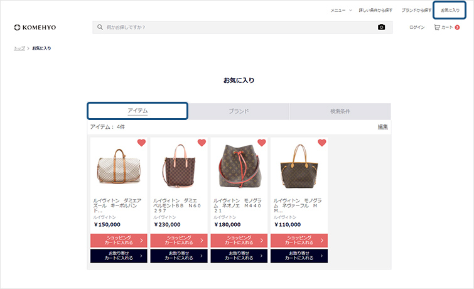Screen dimensions: 474x289
Task: Add ¥230,000 item to shopping cart
Action: (179, 240)
